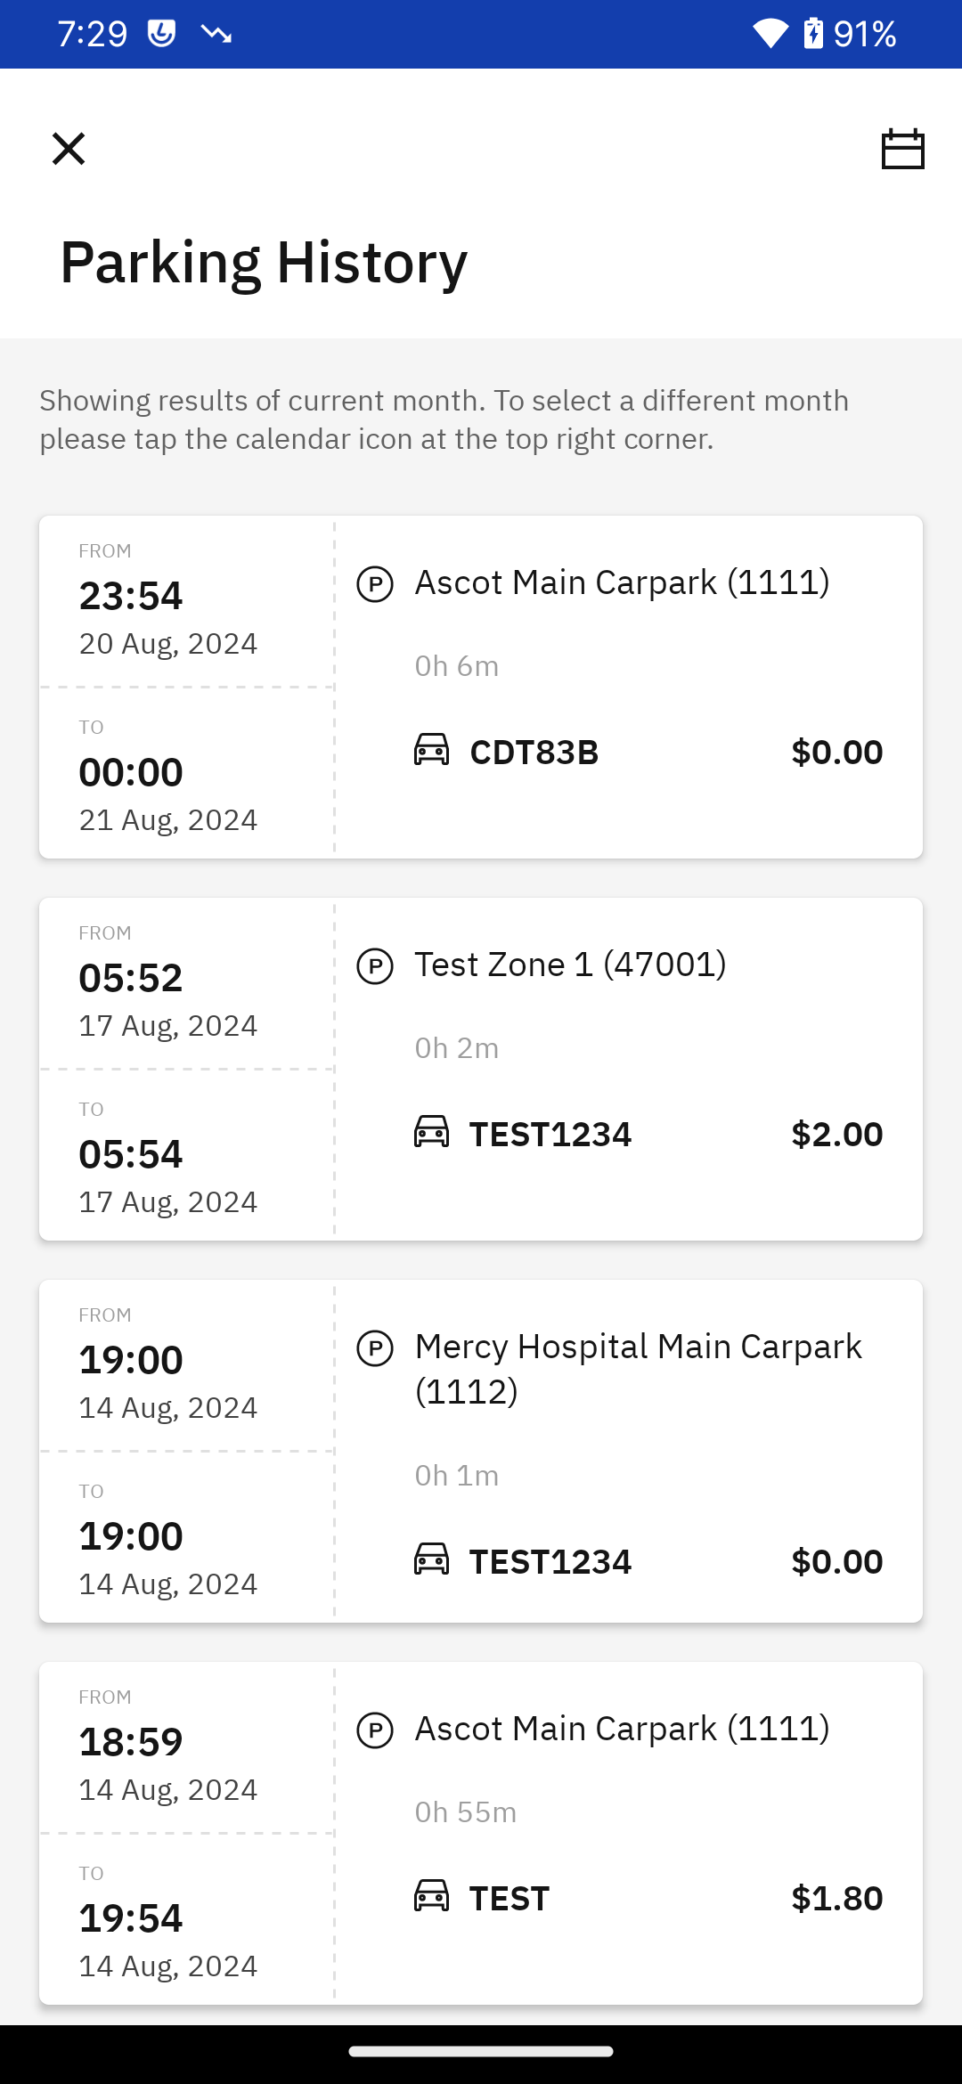Tap the 05:52 start time
This screenshot has width=962, height=2084.
(131, 978)
